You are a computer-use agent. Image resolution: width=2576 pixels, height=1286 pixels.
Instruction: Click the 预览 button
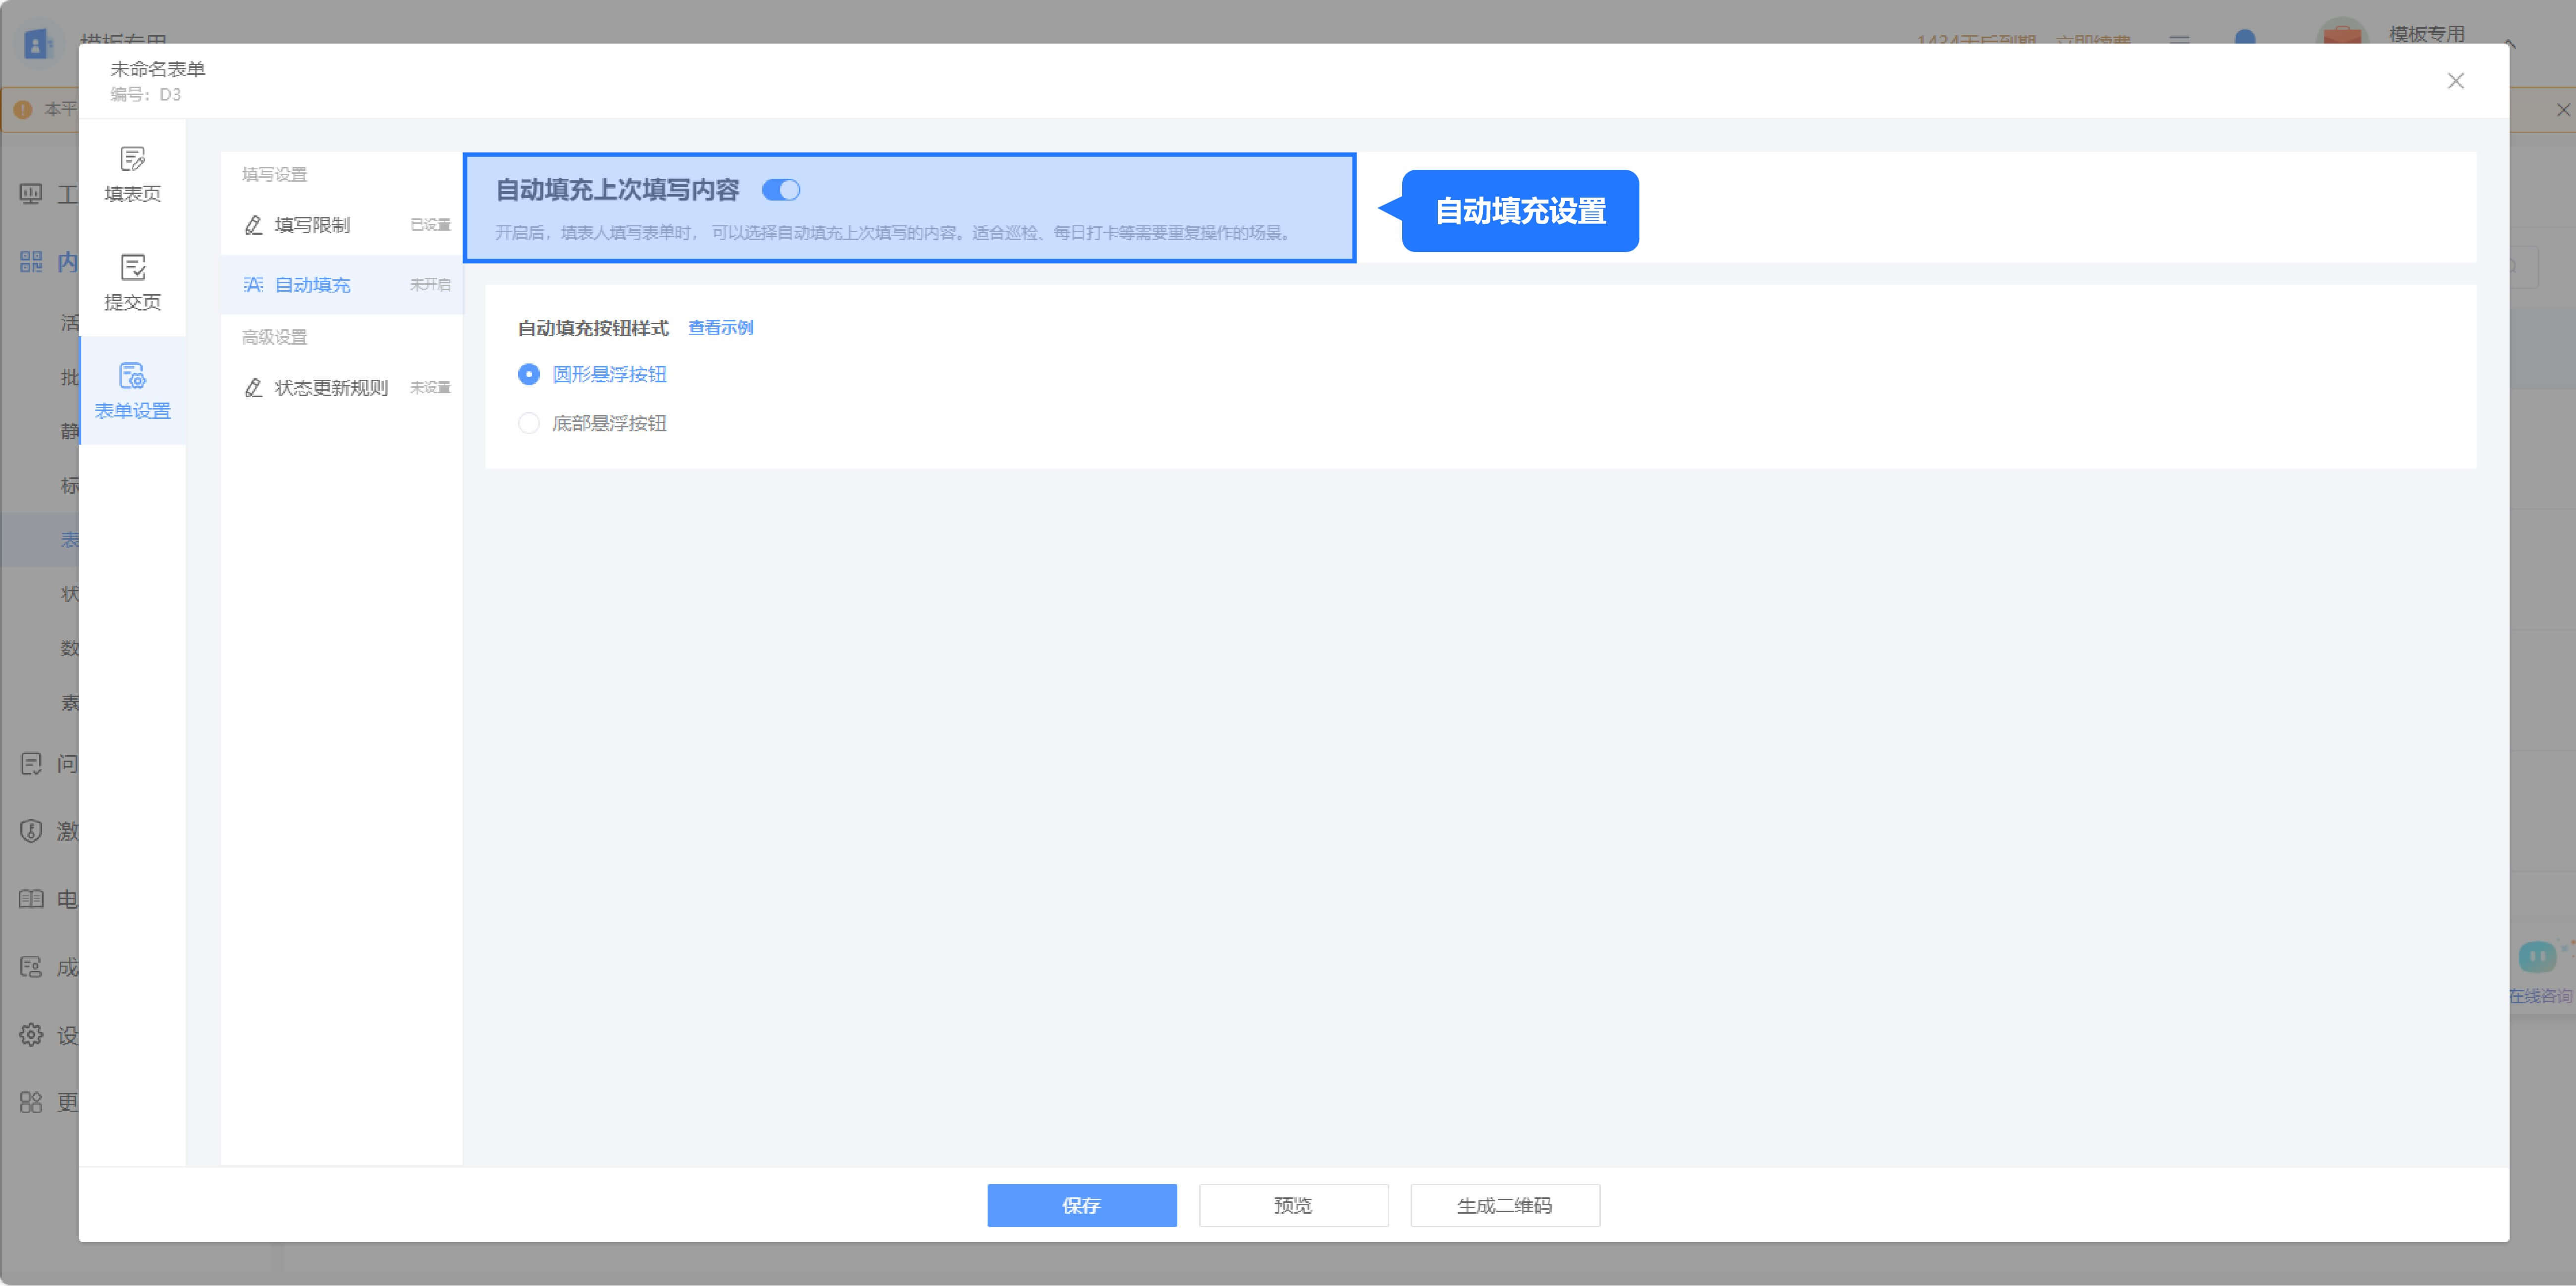tap(1293, 1205)
